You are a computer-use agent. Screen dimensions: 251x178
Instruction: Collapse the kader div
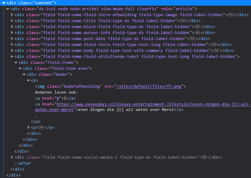point(24,75)
